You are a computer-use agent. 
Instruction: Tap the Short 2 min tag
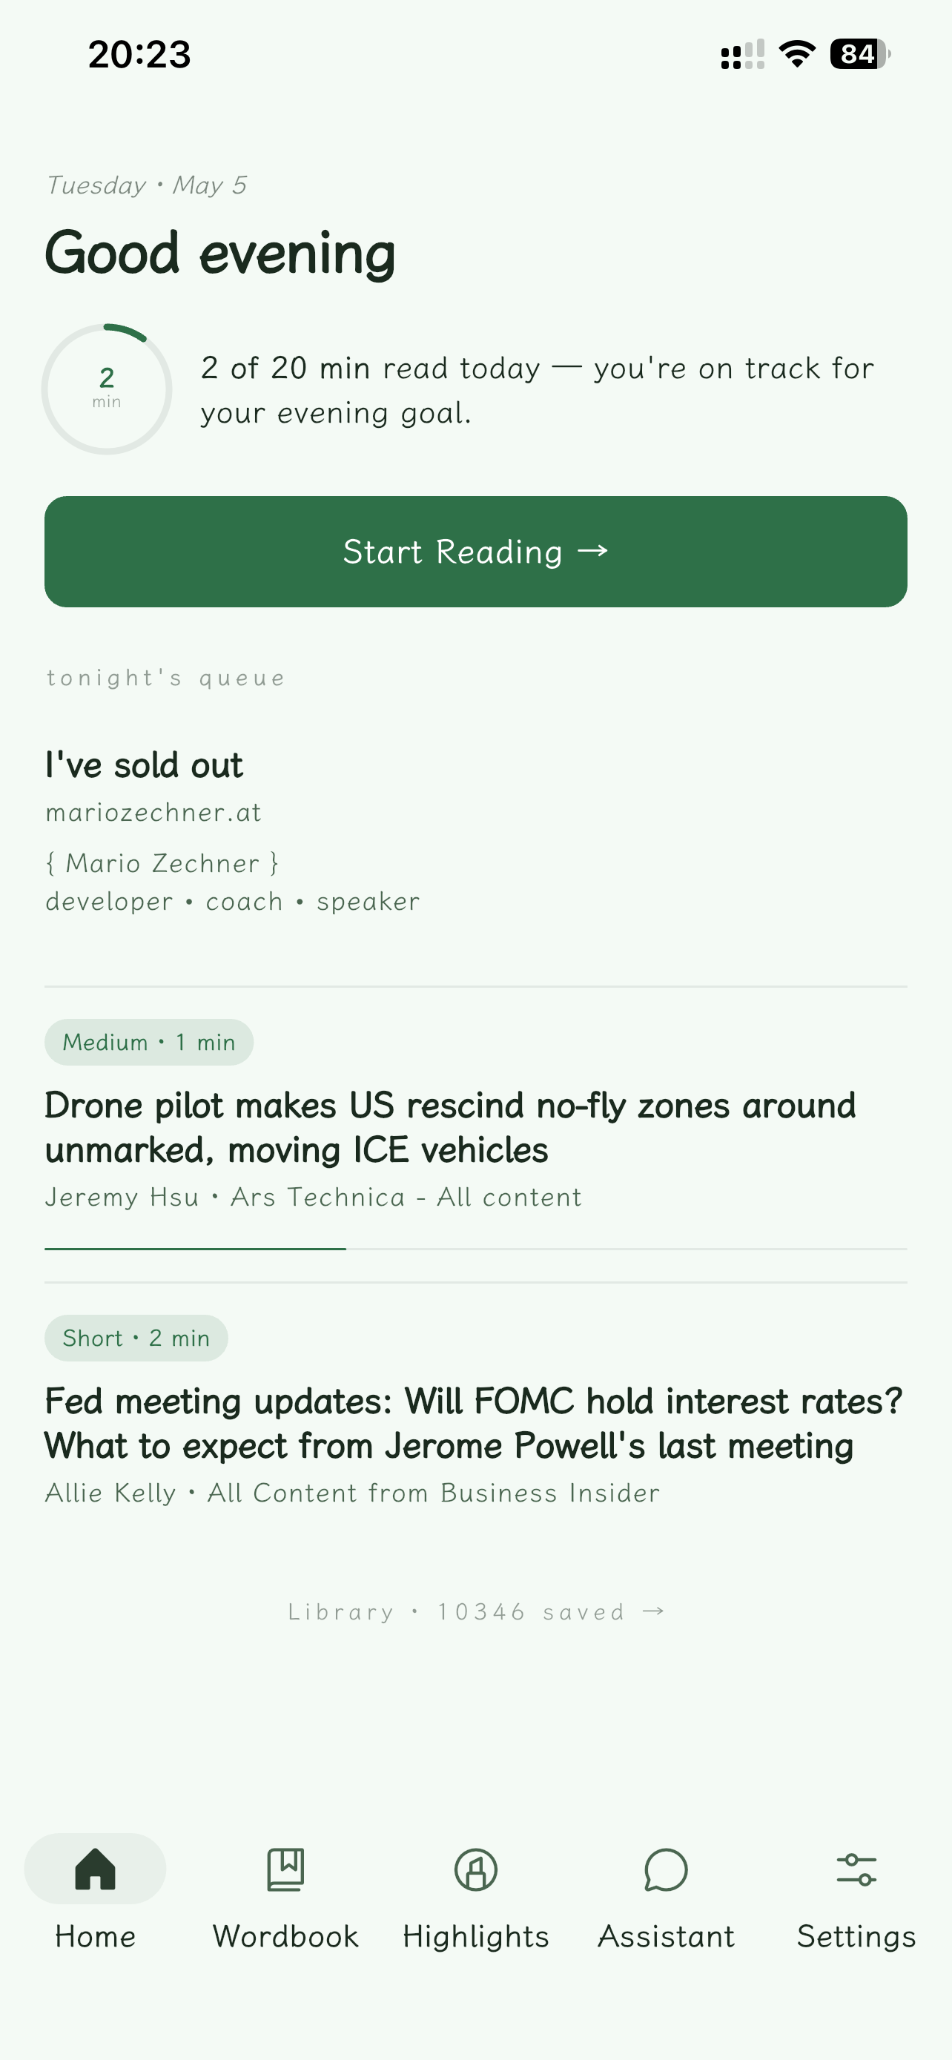pyautogui.click(x=136, y=1338)
